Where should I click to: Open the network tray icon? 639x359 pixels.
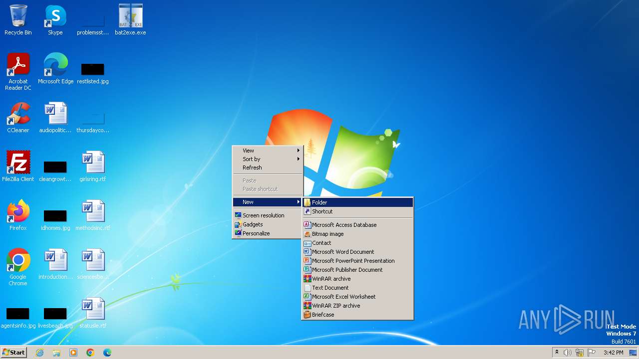coord(580,353)
